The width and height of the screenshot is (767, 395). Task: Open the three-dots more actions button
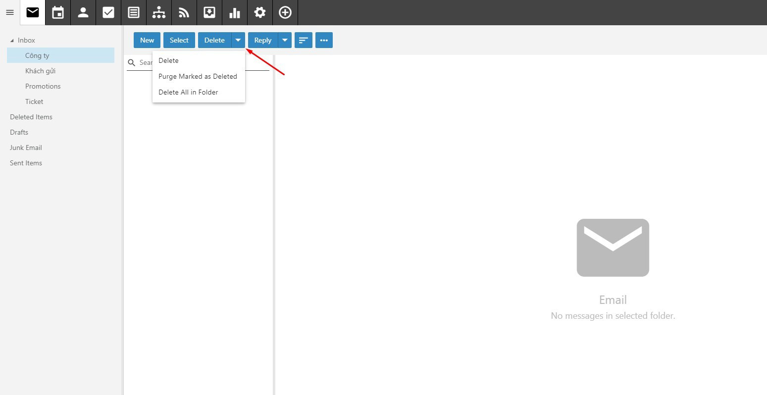pyautogui.click(x=324, y=40)
